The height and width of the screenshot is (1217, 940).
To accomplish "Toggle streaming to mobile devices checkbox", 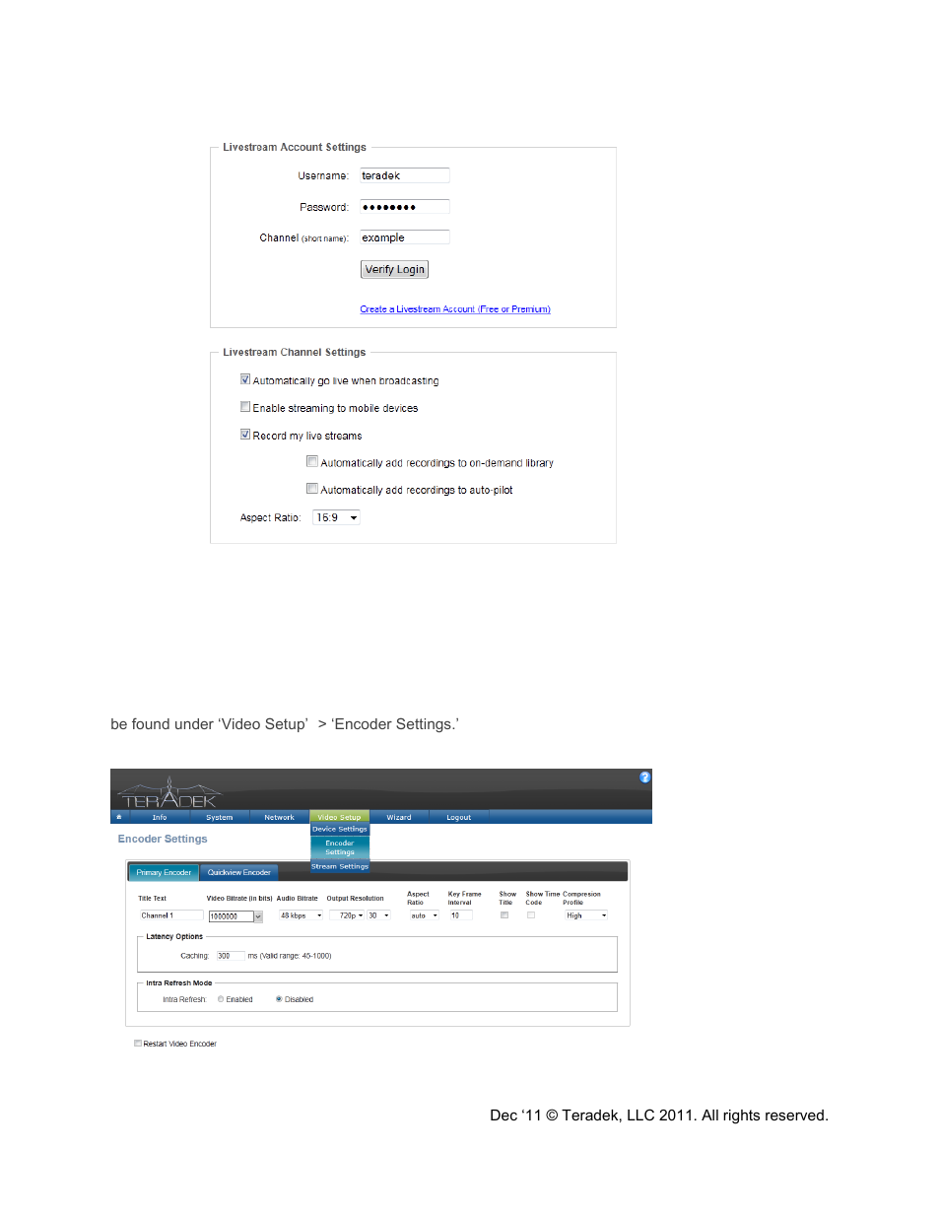I will 245,407.
